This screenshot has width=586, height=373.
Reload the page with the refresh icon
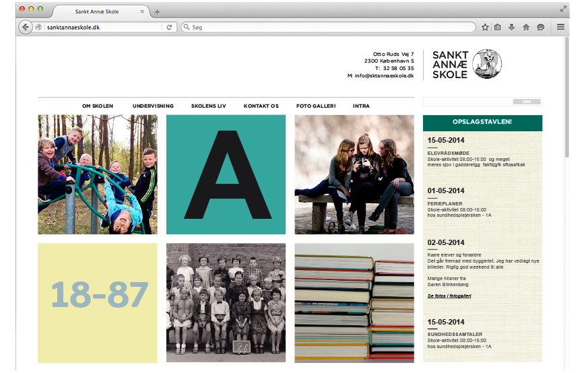click(169, 28)
